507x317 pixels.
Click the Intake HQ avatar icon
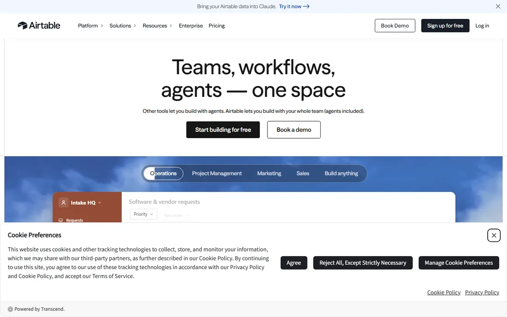[64, 203]
